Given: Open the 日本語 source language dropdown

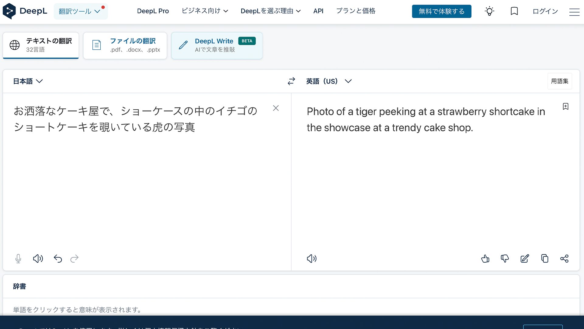Looking at the screenshot, I should coord(28,81).
